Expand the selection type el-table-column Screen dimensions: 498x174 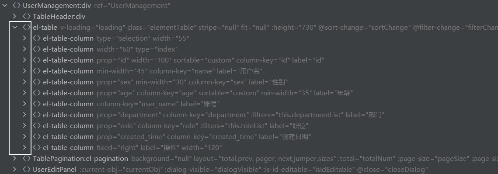click(x=24, y=38)
